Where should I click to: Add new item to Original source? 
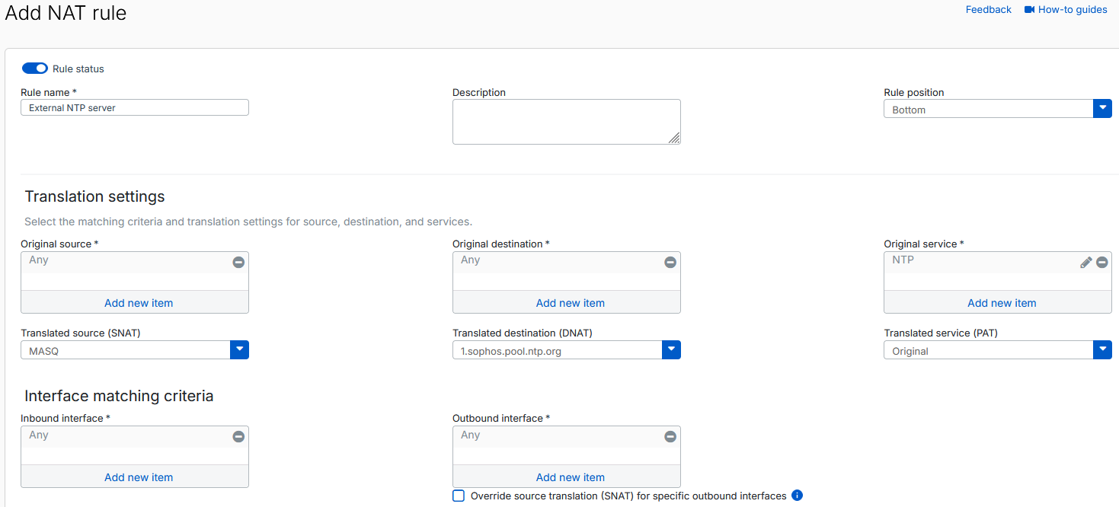tap(138, 302)
